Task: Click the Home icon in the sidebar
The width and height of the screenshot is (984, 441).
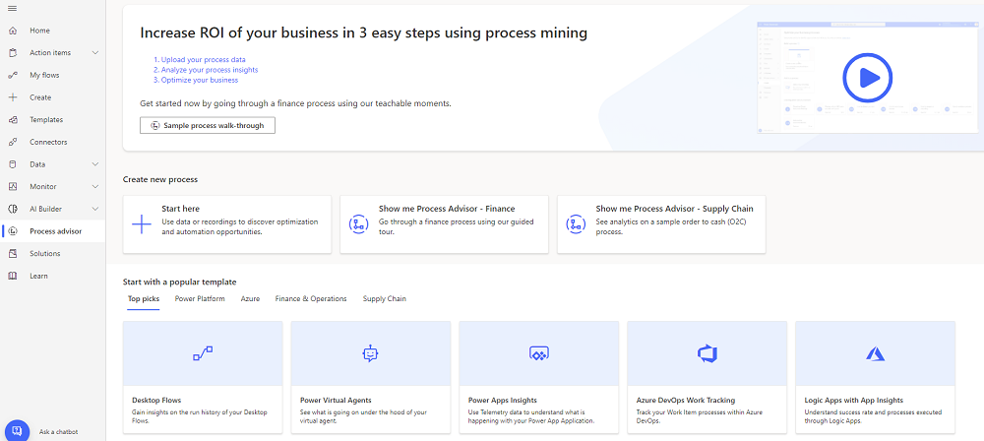Action: 12,31
